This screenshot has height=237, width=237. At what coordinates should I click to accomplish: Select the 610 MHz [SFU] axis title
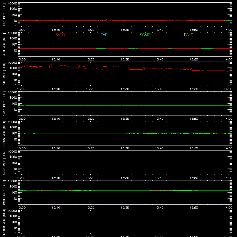coord(4,74)
